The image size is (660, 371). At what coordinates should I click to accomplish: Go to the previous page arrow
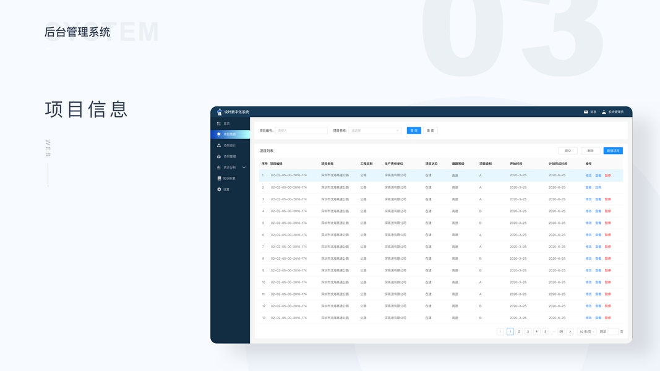[x=500, y=331]
